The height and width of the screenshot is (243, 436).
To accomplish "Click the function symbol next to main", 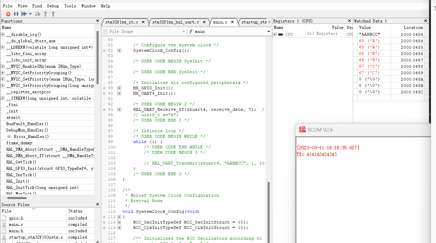I will [x=191, y=32].
